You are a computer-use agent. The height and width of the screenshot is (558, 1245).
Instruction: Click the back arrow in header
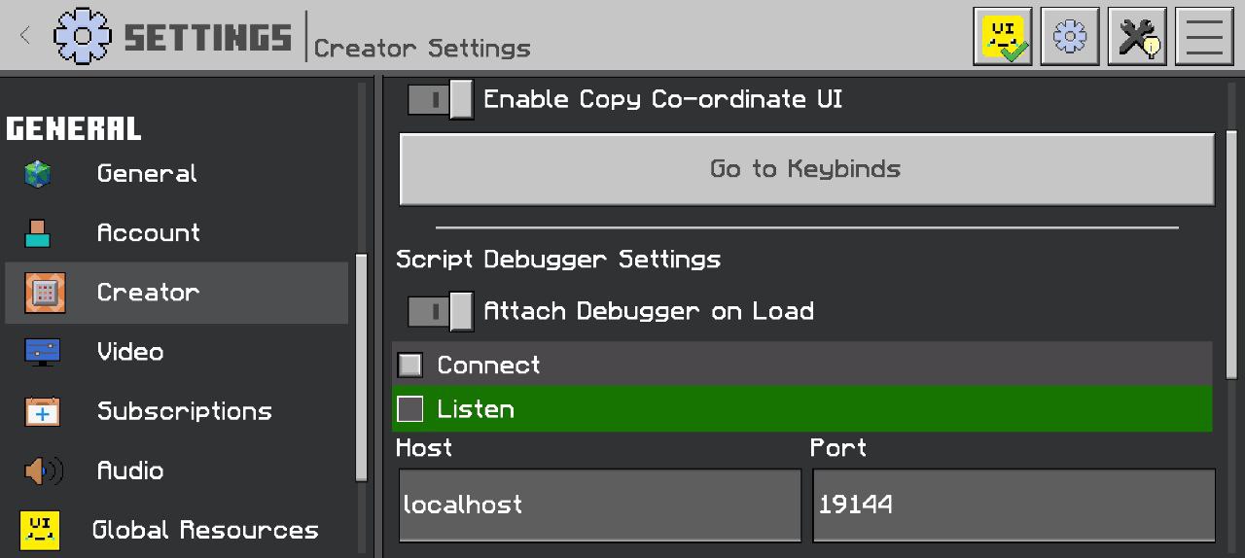coord(25,36)
